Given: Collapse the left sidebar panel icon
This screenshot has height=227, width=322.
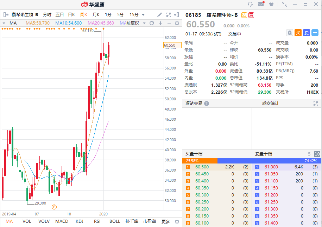Looking at the screenshot, I should click(6, 15).
